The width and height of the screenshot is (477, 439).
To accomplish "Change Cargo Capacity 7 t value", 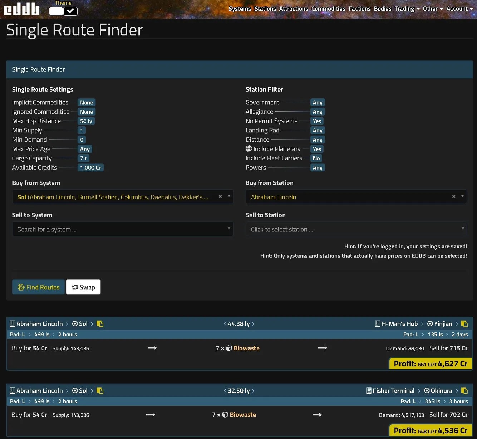I will [83, 158].
